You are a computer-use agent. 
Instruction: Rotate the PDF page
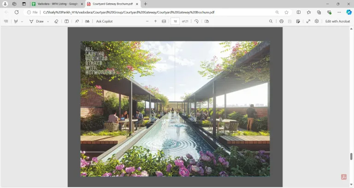click(x=197, y=21)
